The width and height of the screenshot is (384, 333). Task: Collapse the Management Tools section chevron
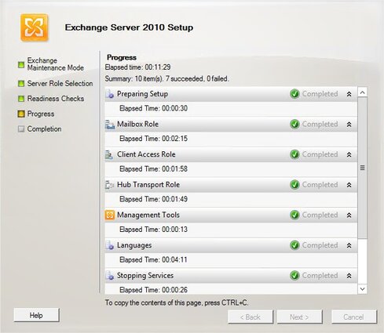coord(349,215)
